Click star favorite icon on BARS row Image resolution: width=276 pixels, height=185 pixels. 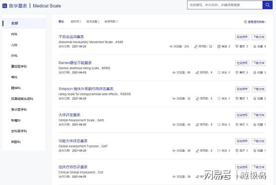point(255,72)
